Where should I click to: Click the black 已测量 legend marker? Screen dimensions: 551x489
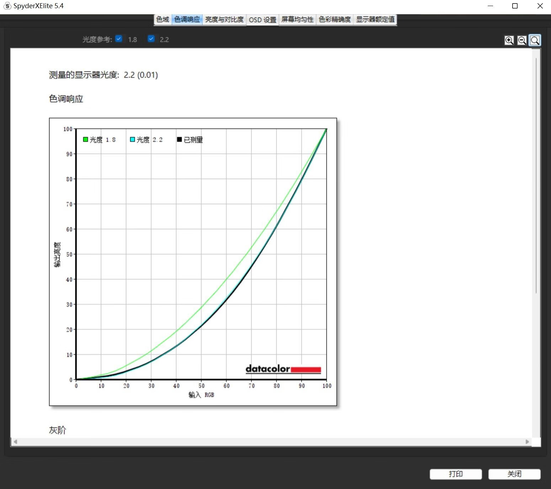click(x=180, y=139)
